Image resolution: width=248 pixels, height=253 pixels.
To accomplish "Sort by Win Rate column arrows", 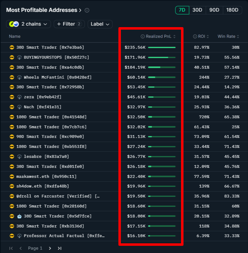I will 238,36.
